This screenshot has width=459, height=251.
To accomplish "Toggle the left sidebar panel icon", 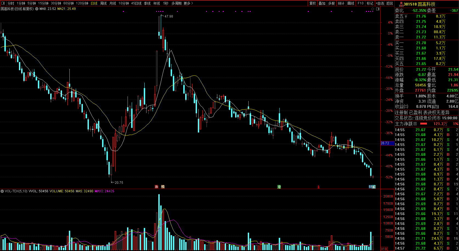I will coord(3,3).
